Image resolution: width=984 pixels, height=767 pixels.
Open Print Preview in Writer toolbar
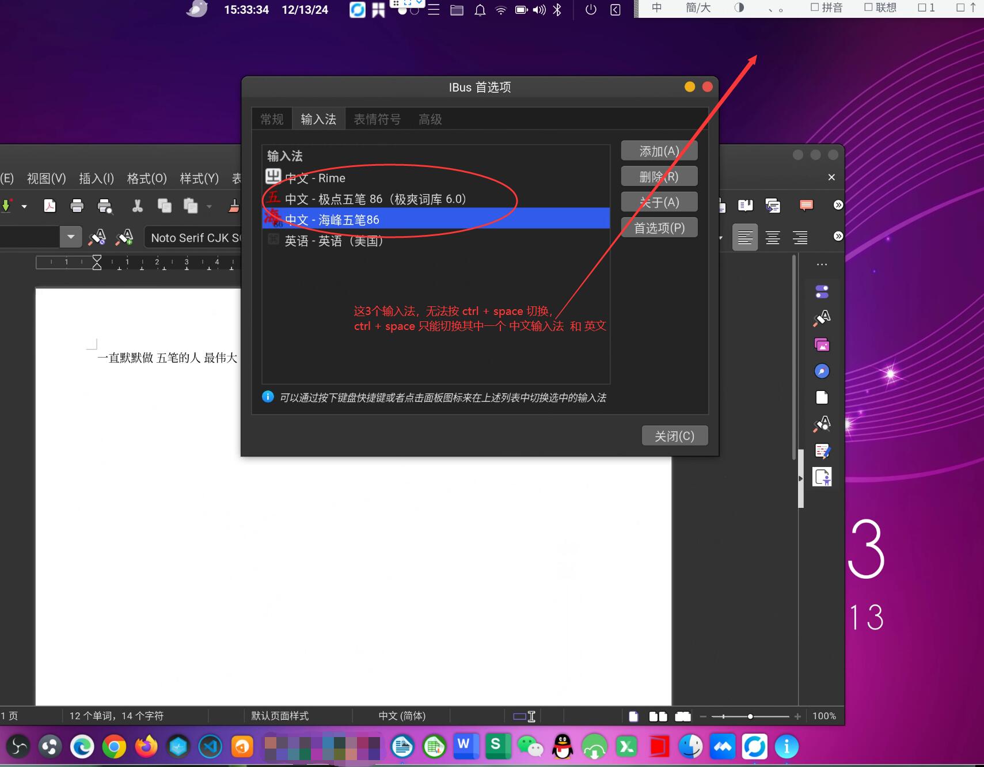[105, 206]
